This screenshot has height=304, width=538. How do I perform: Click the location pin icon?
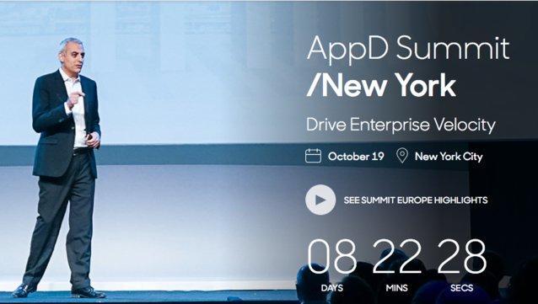[x=401, y=156]
